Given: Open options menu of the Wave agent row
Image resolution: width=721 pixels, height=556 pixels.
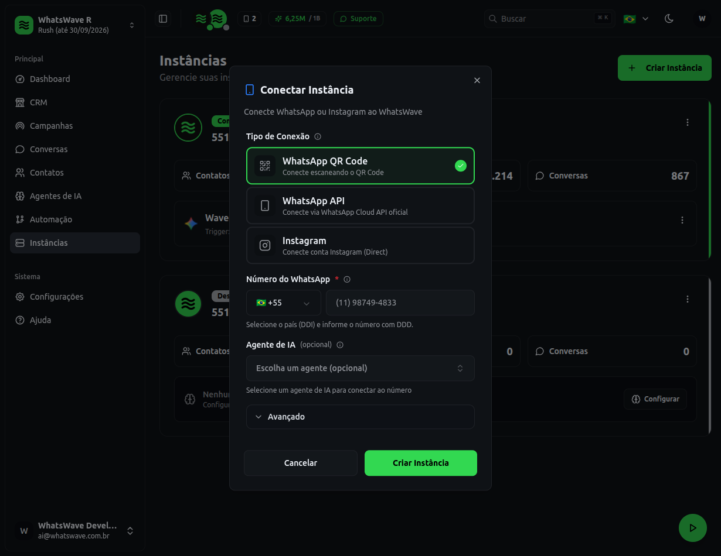Looking at the screenshot, I should click(682, 220).
